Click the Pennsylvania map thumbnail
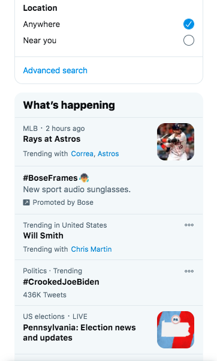 [x=176, y=330]
